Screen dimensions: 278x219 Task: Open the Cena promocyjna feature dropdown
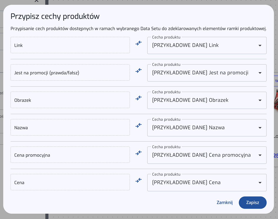[207, 155]
